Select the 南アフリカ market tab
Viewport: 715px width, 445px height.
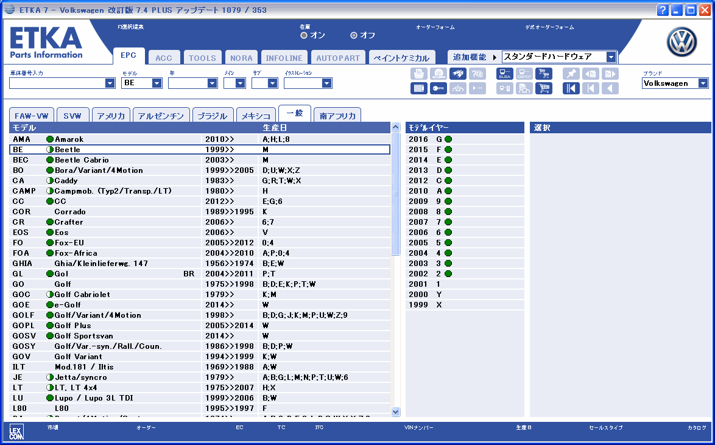337,116
